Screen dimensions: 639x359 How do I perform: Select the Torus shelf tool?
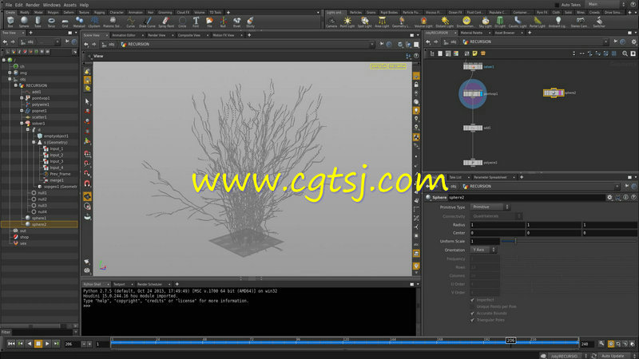click(x=51, y=22)
